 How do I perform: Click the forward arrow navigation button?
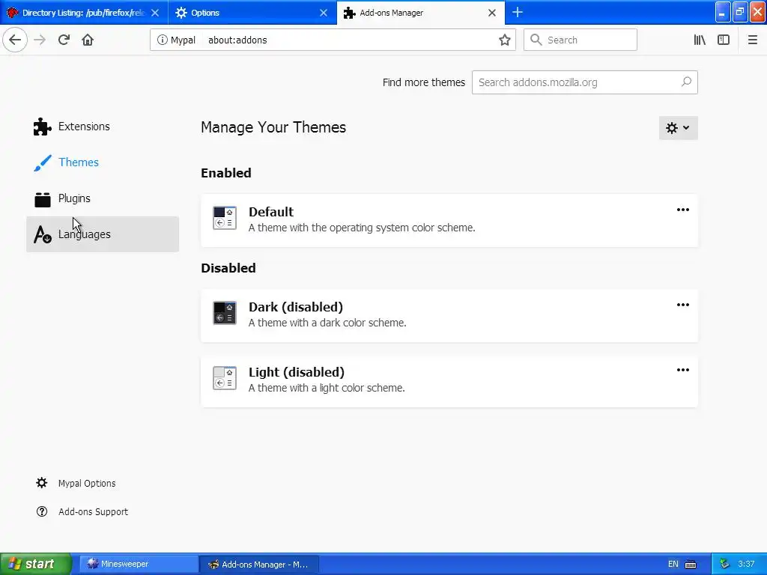(40, 40)
